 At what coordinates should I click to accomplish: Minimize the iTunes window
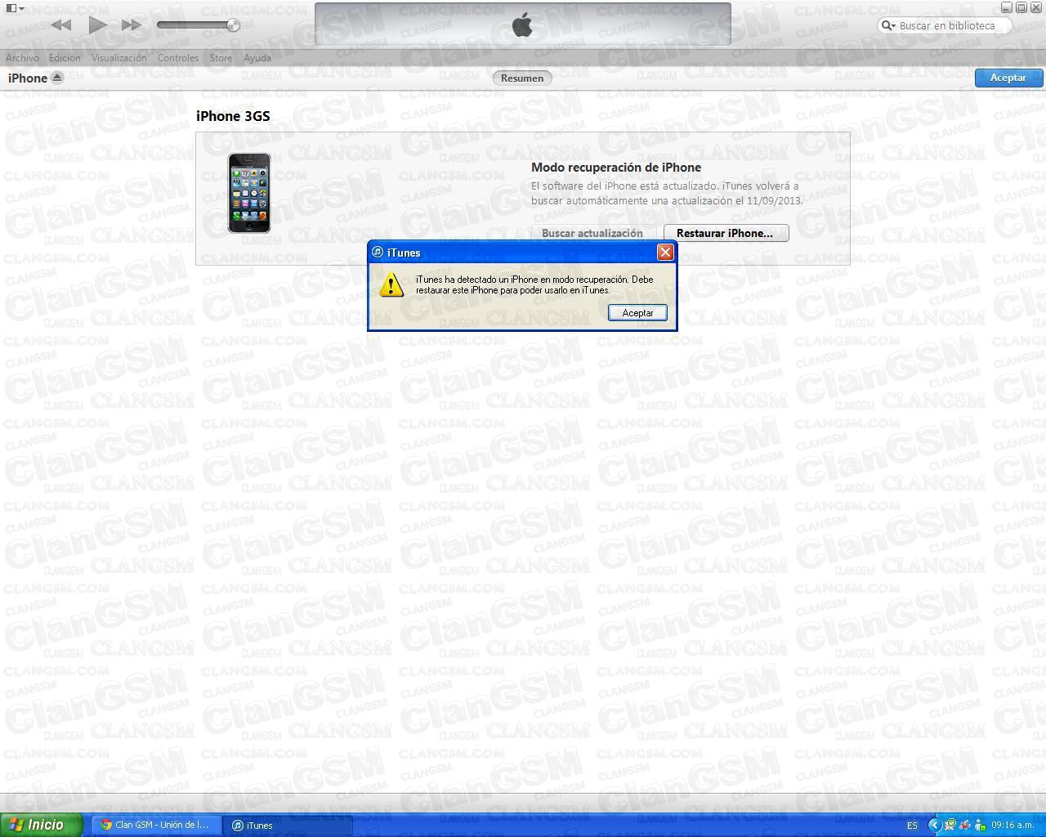1007,8
